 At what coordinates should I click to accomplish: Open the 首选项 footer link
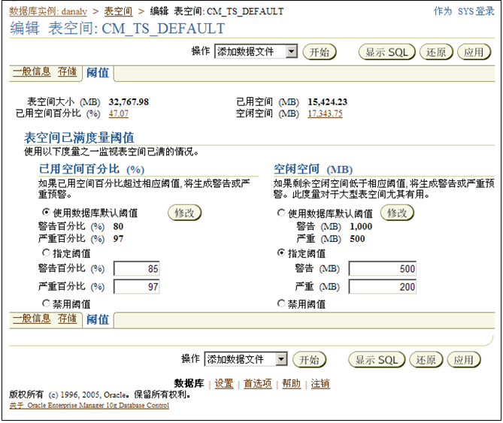click(x=258, y=383)
